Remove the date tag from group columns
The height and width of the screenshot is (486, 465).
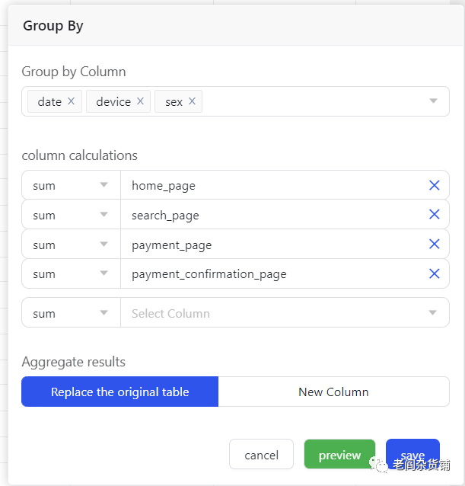pyautogui.click(x=71, y=101)
